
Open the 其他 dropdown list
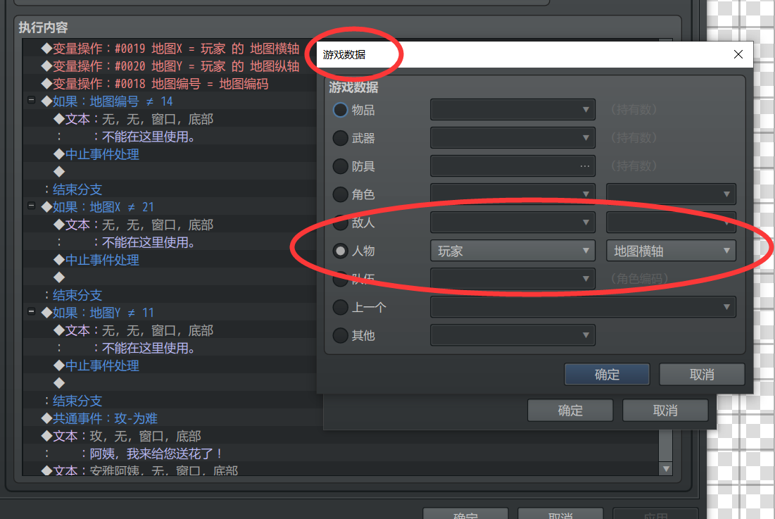[512, 336]
